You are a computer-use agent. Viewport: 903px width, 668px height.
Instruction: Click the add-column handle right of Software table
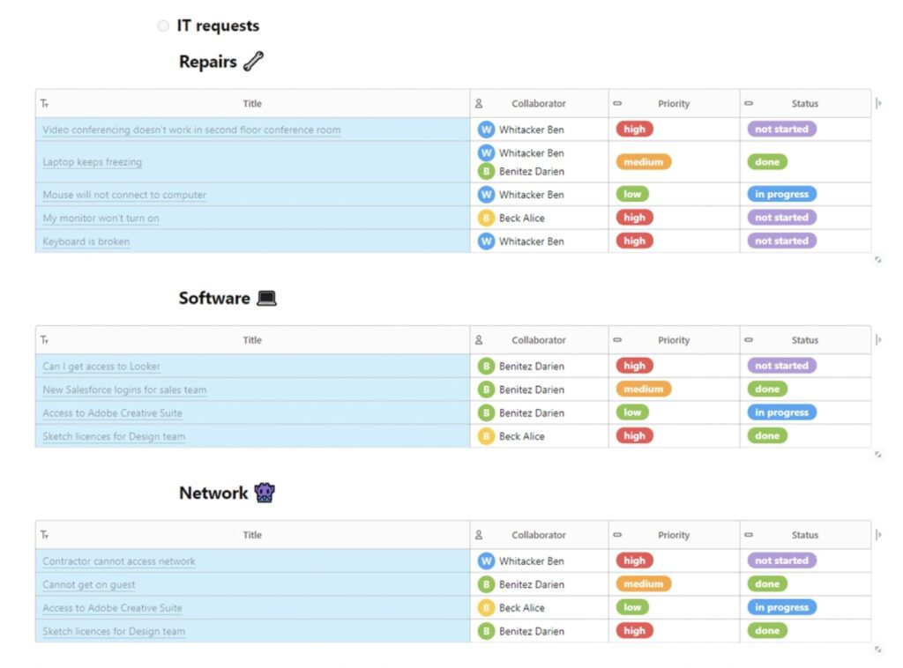(878, 340)
